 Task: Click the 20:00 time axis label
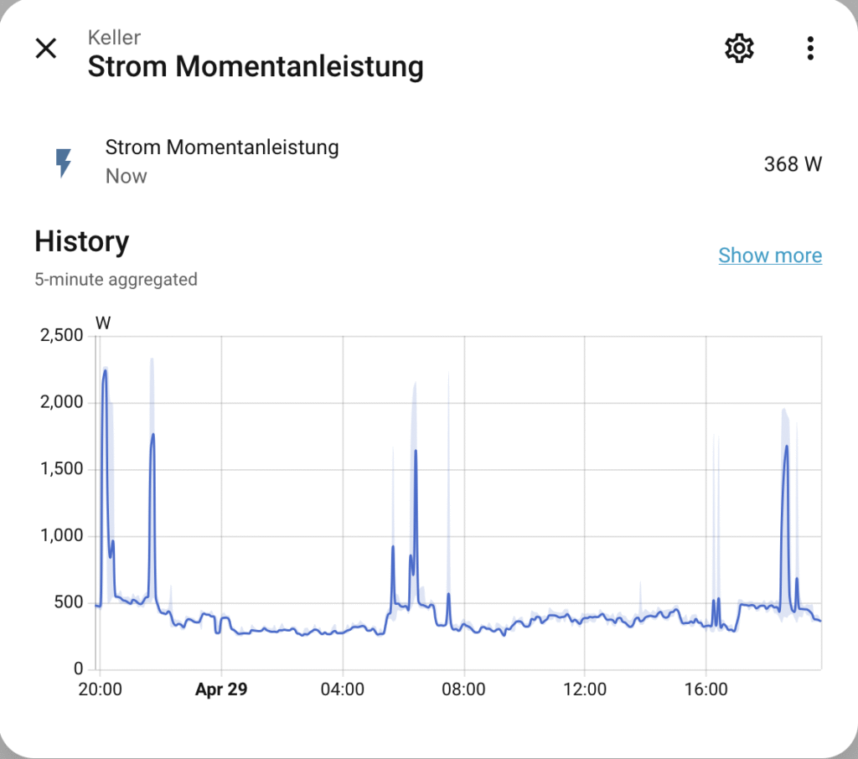(x=100, y=690)
